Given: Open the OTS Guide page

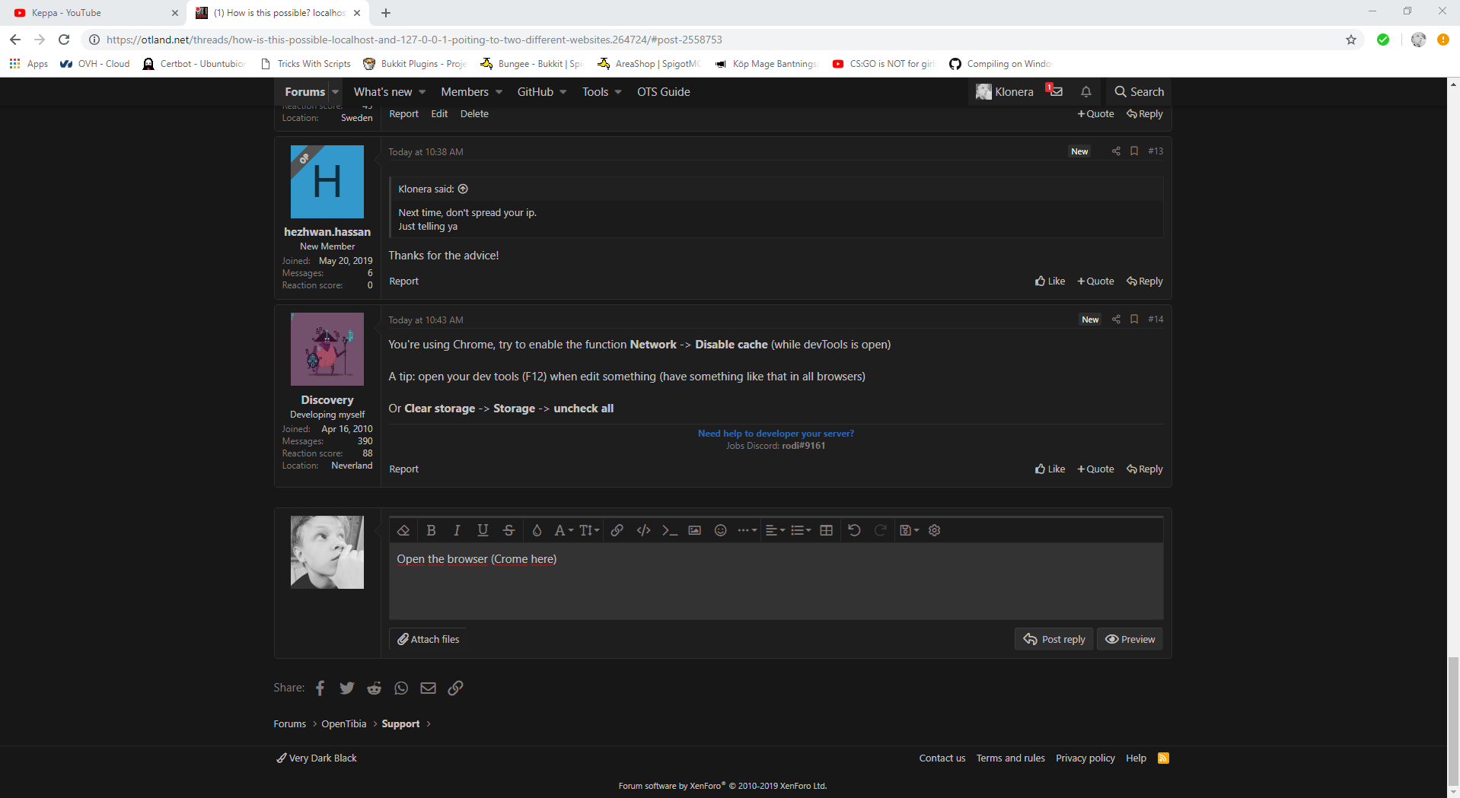Looking at the screenshot, I should click(664, 92).
